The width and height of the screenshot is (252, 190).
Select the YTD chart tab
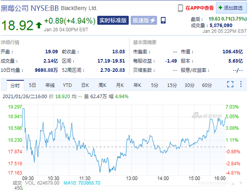point(67,85)
